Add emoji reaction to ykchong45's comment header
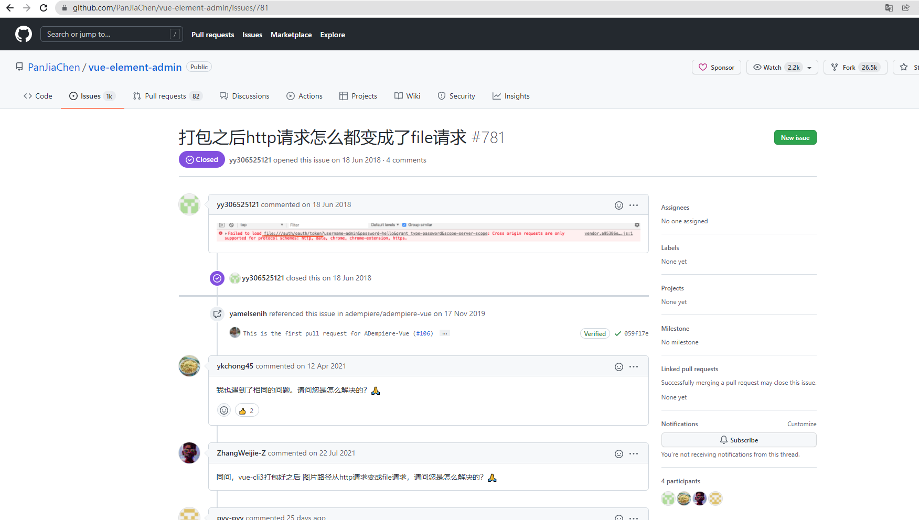 (619, 367)
